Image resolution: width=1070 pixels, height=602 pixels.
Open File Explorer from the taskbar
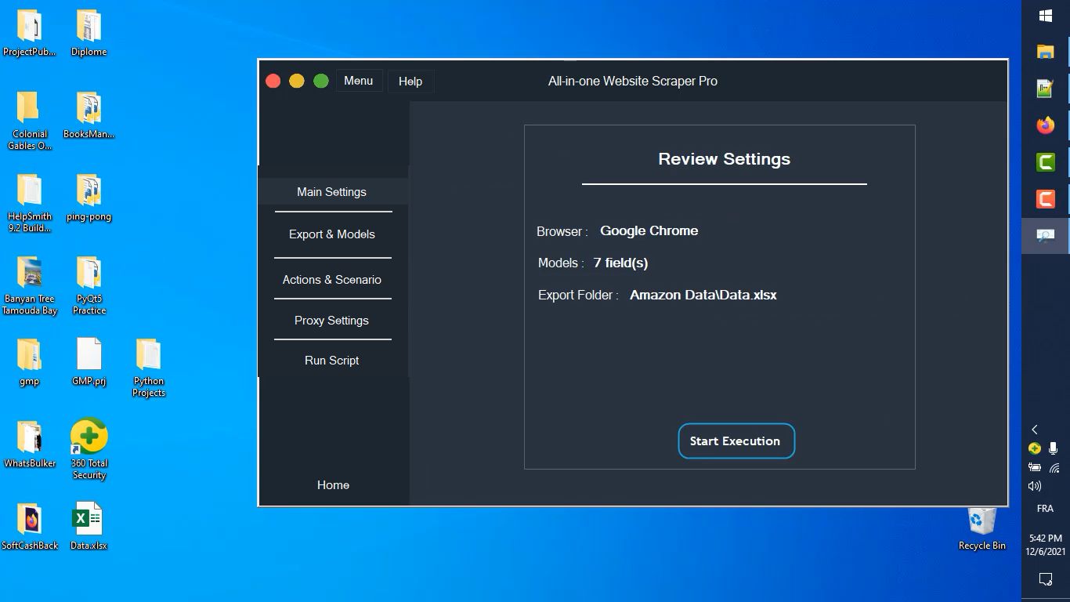click(1045, 53)
